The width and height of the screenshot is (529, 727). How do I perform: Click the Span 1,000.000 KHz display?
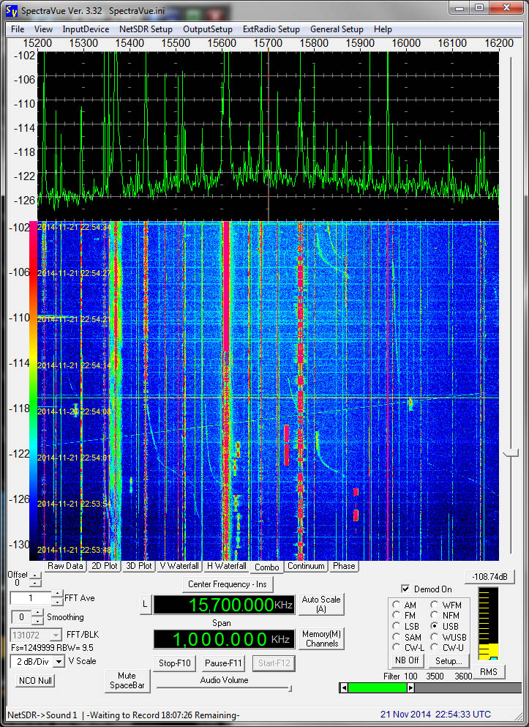224,639
